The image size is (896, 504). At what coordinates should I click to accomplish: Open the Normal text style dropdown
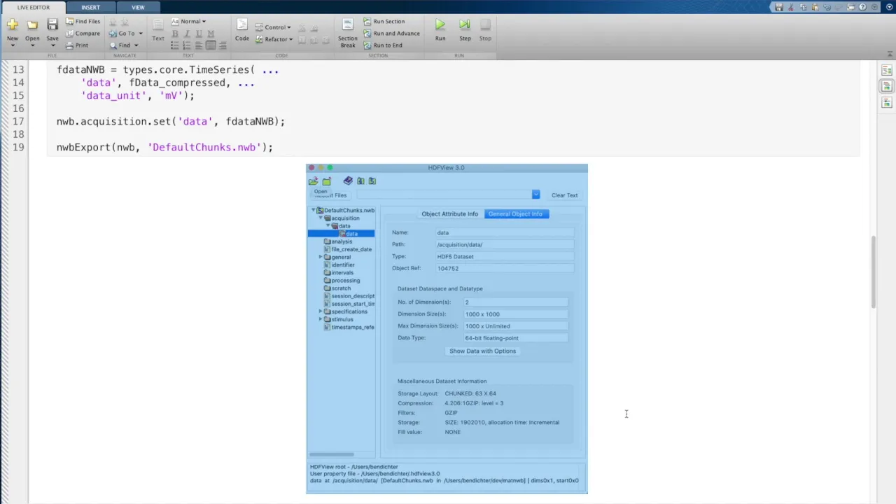(189, 21)
